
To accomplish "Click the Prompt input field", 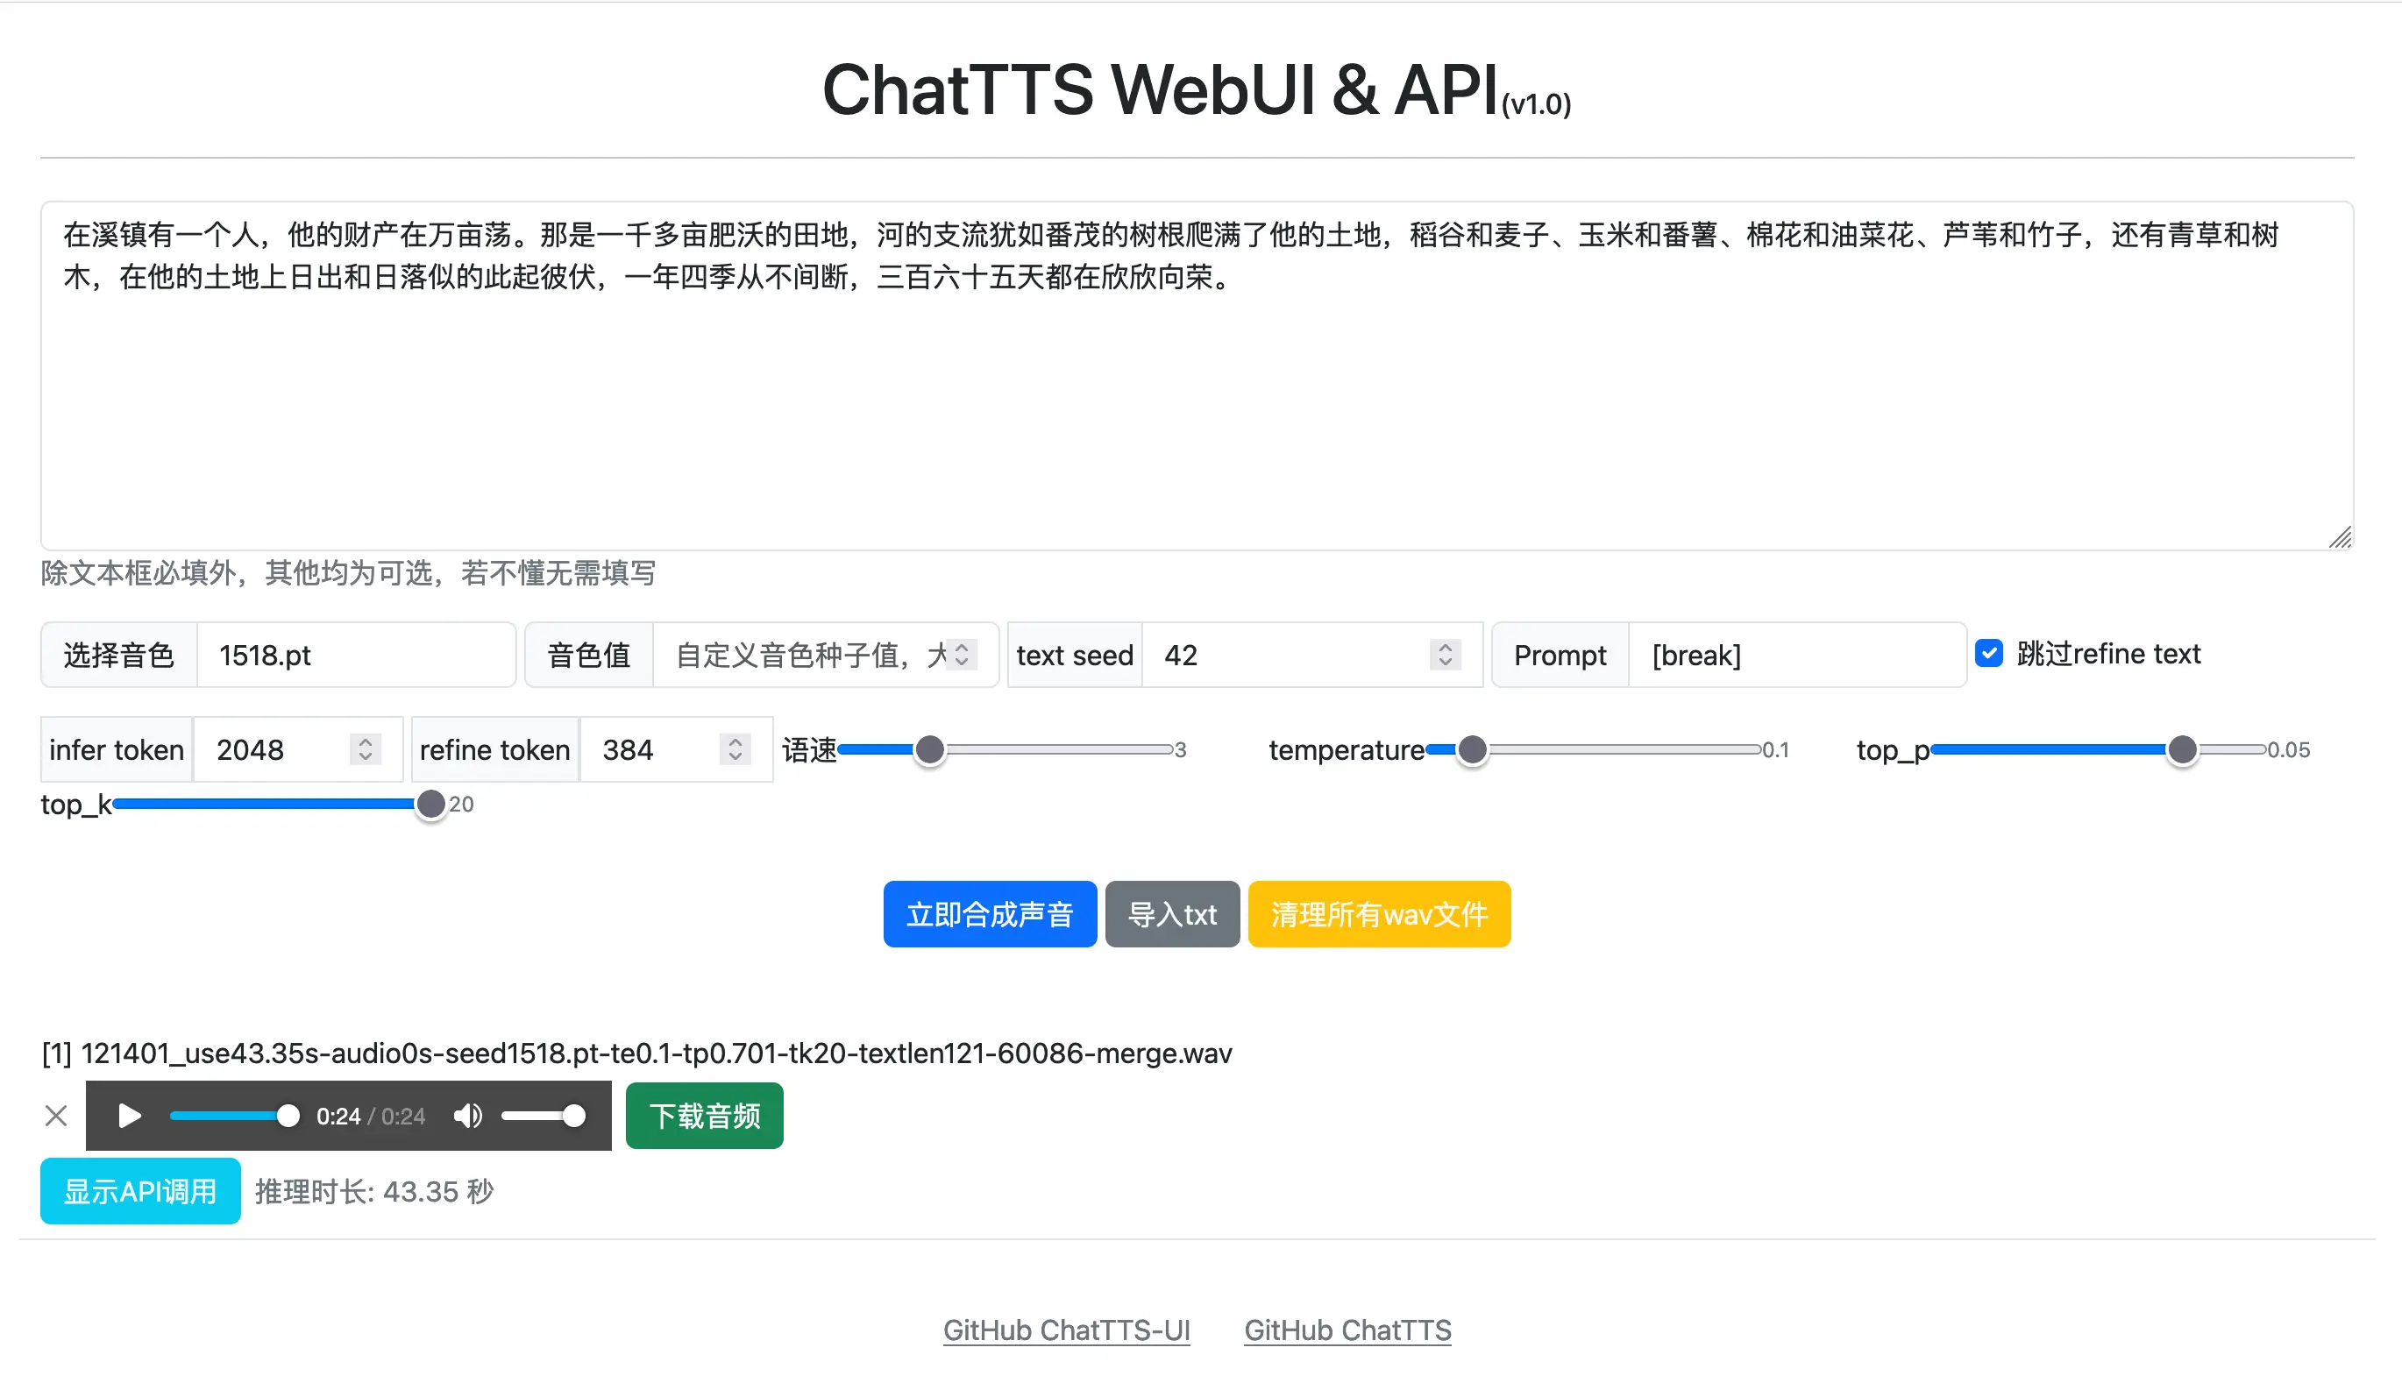I will 1795,655.
